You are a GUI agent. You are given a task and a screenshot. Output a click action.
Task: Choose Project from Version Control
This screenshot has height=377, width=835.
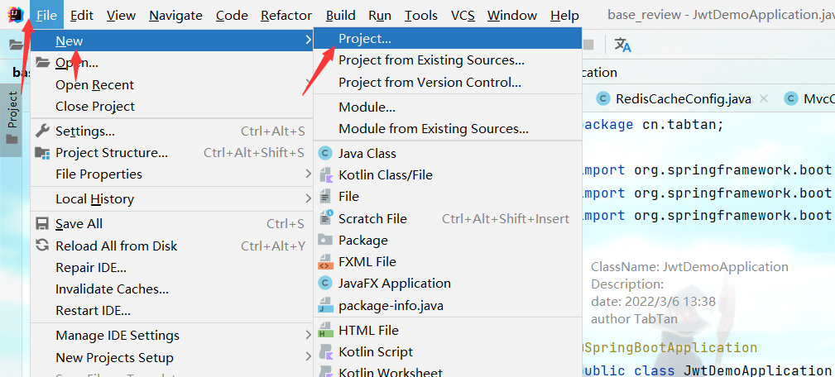coord(429,82)
